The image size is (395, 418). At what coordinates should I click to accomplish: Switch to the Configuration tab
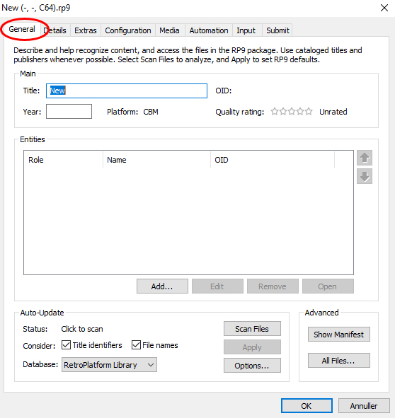pyautogui.click(x=128, y=30)
